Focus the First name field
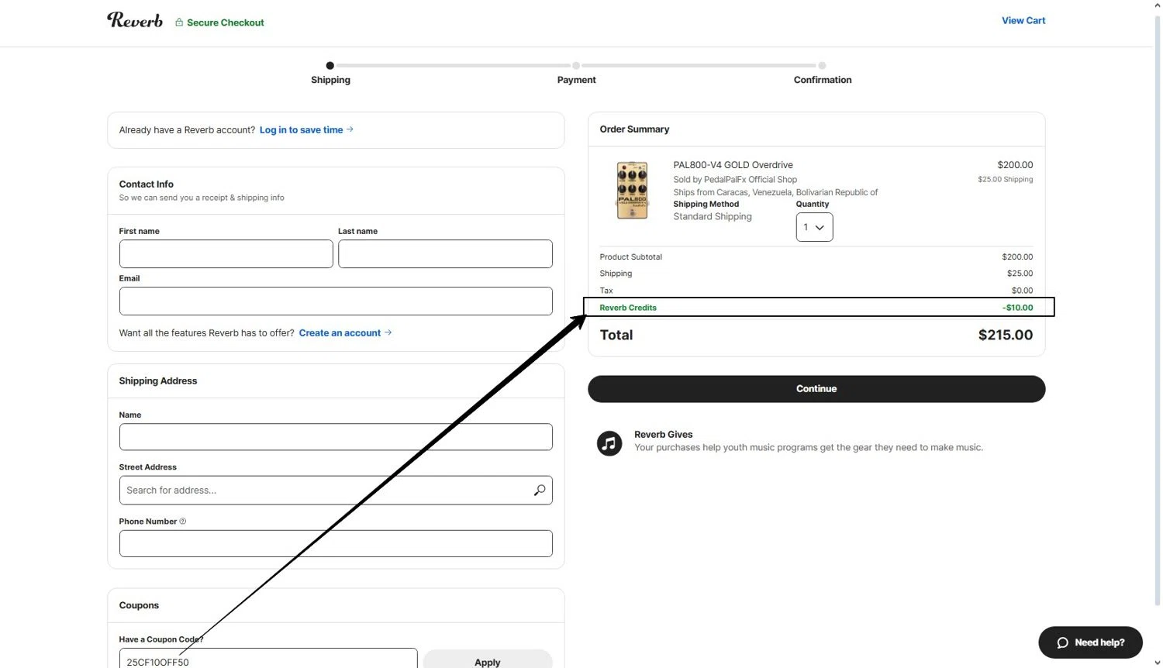Screen dimensions: 1163x668 pos(226,254)
